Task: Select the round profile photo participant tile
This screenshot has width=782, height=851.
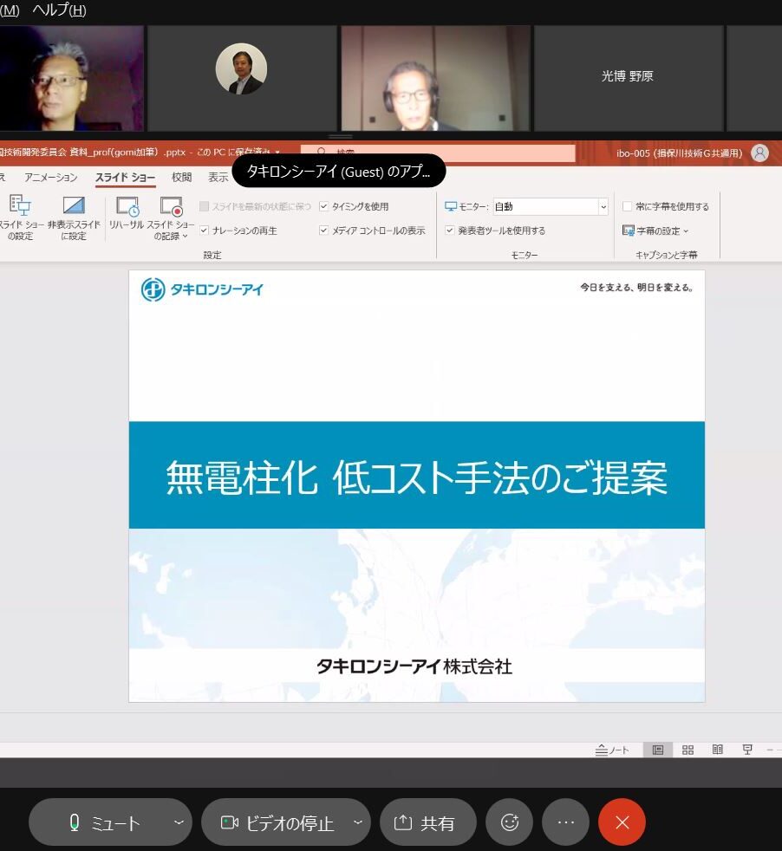Action: [x=242, y=78]
